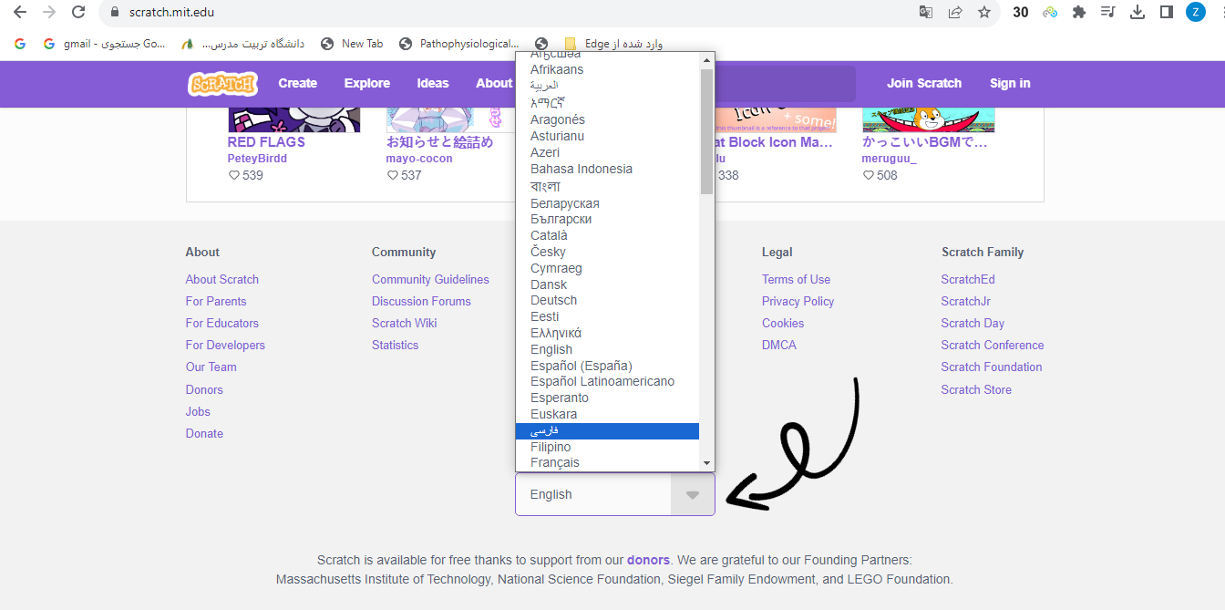The image size is (1225, 610).
Task: Open the Tarbiat Modares University bookmark
Action: click(242, 44)
